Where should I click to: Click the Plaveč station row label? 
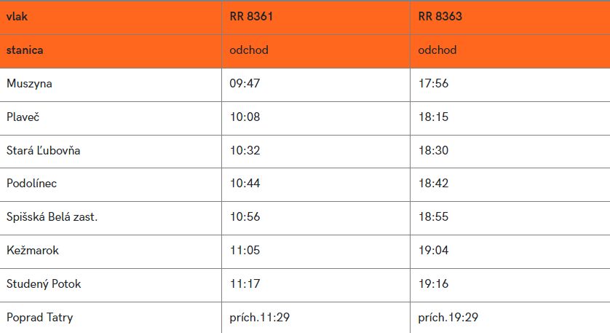tap(23, 117)
